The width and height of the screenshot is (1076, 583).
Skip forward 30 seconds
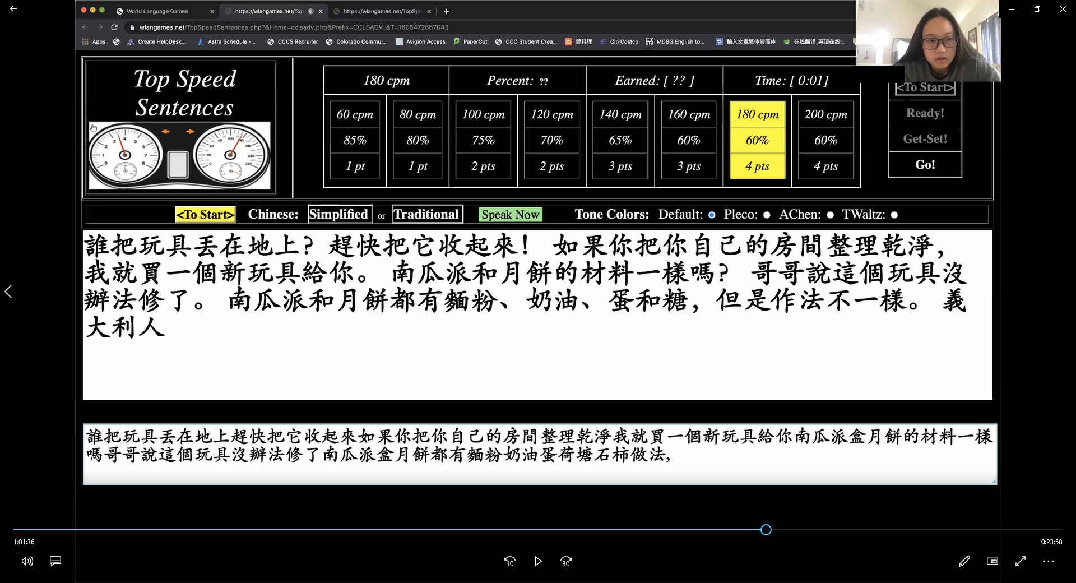566,561
